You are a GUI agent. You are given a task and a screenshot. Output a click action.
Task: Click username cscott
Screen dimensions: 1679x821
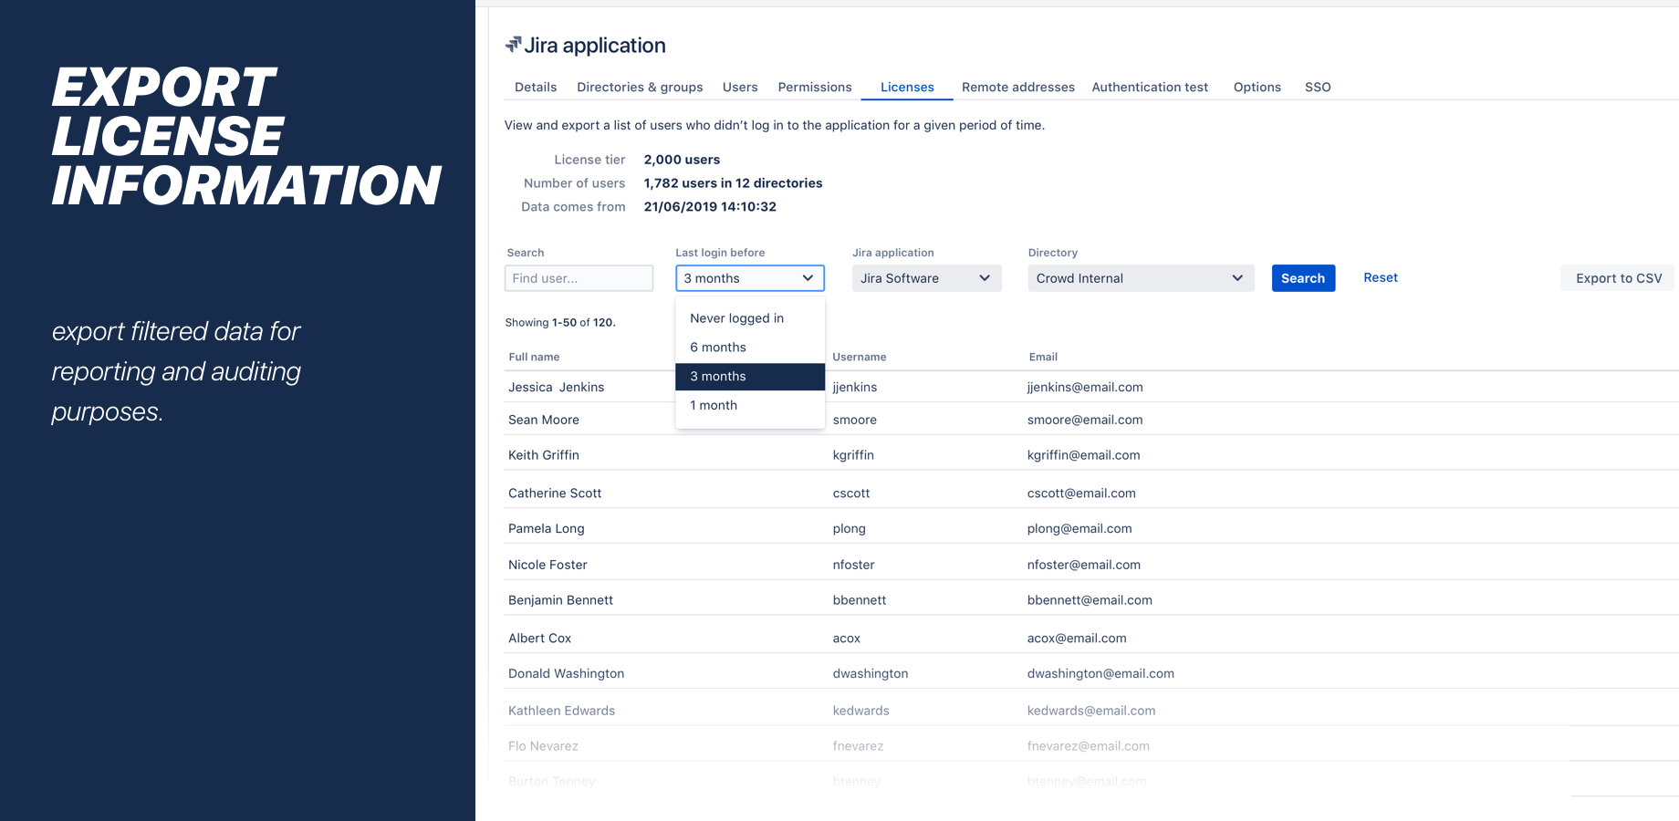tap(851, 494)
